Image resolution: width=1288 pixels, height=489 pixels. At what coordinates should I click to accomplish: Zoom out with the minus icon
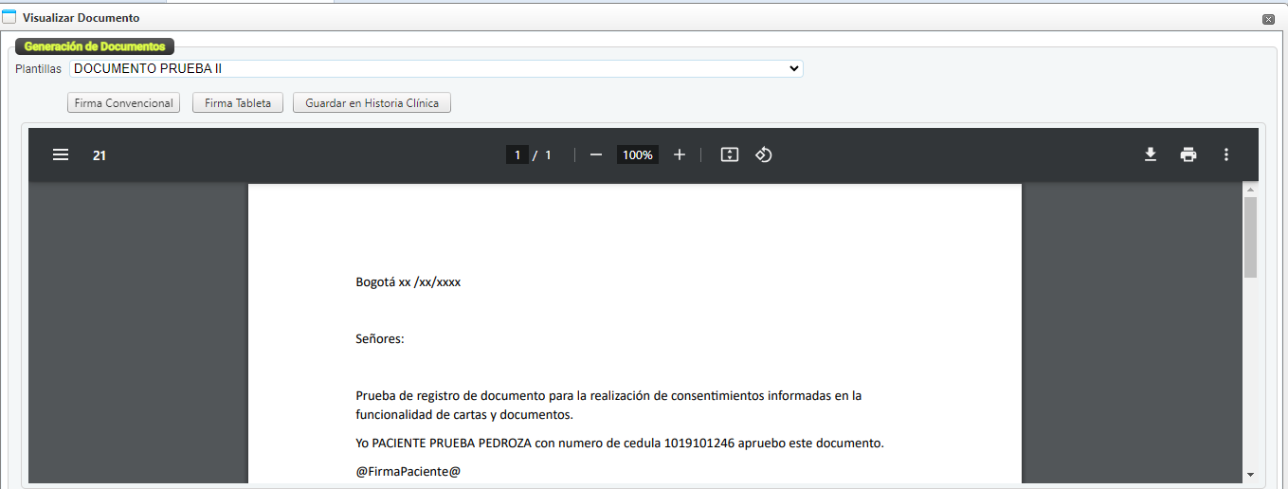click(x=595, y=154)
